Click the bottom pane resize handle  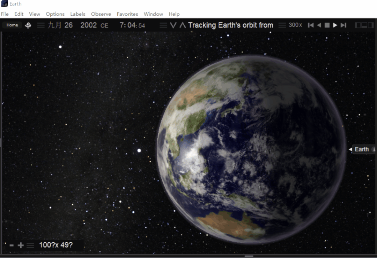click(249, 256)
